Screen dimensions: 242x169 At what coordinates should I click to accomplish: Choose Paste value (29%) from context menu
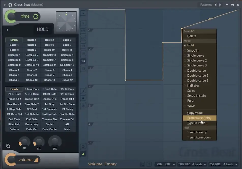[199, 118]
